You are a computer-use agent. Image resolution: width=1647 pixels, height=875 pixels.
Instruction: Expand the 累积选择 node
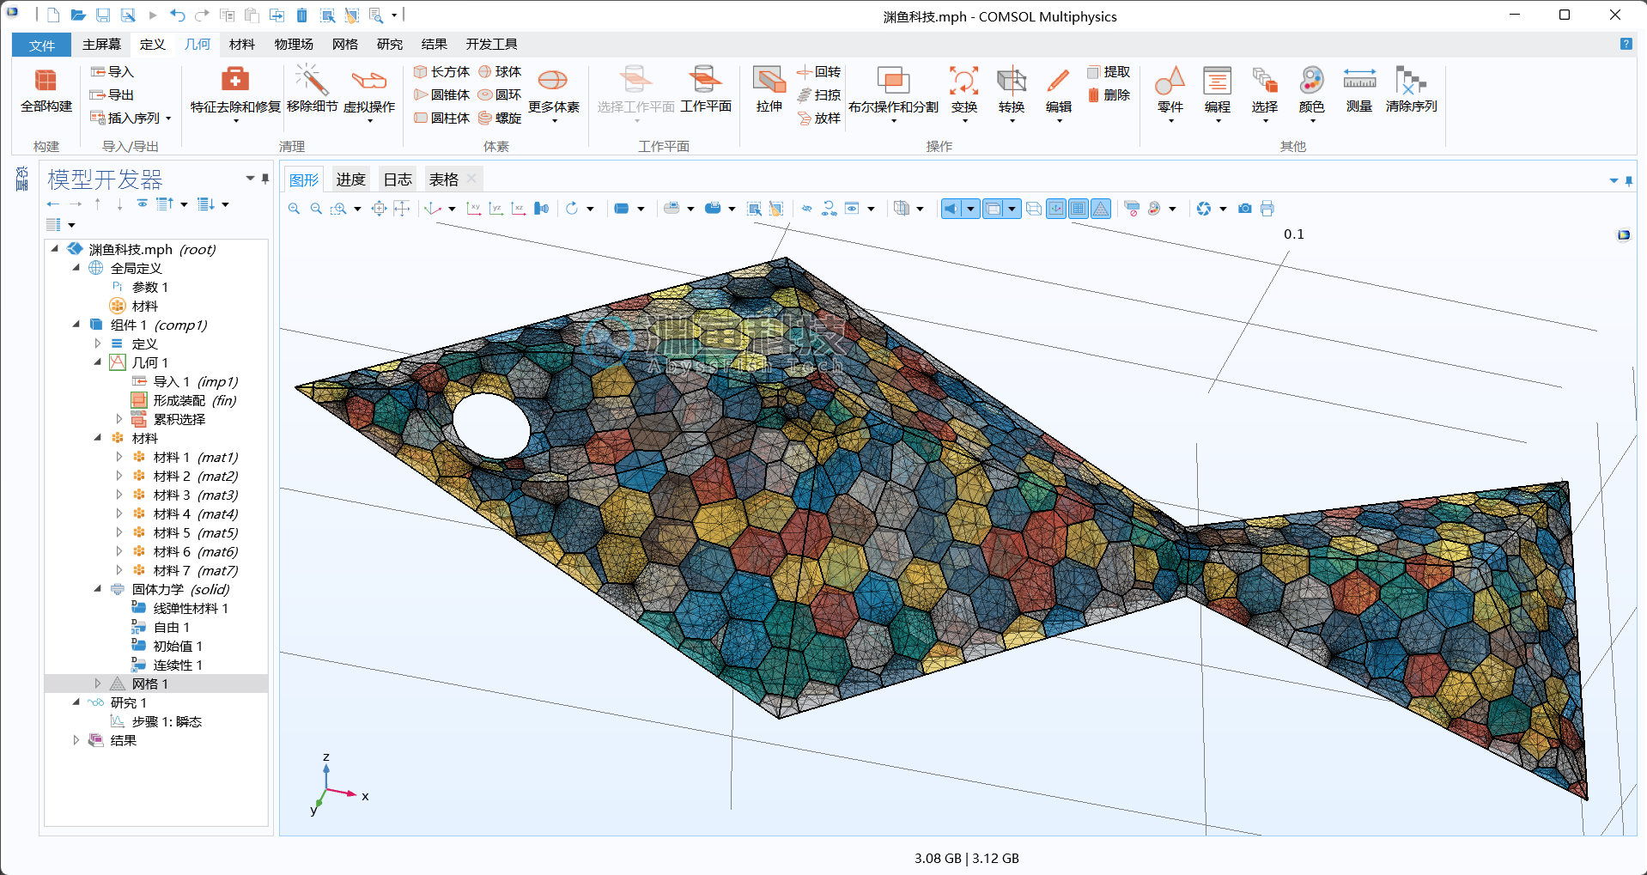point(119,419)
